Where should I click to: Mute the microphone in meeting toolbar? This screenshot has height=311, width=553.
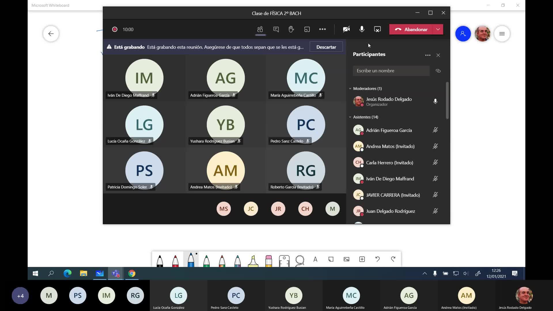point(362,29)
